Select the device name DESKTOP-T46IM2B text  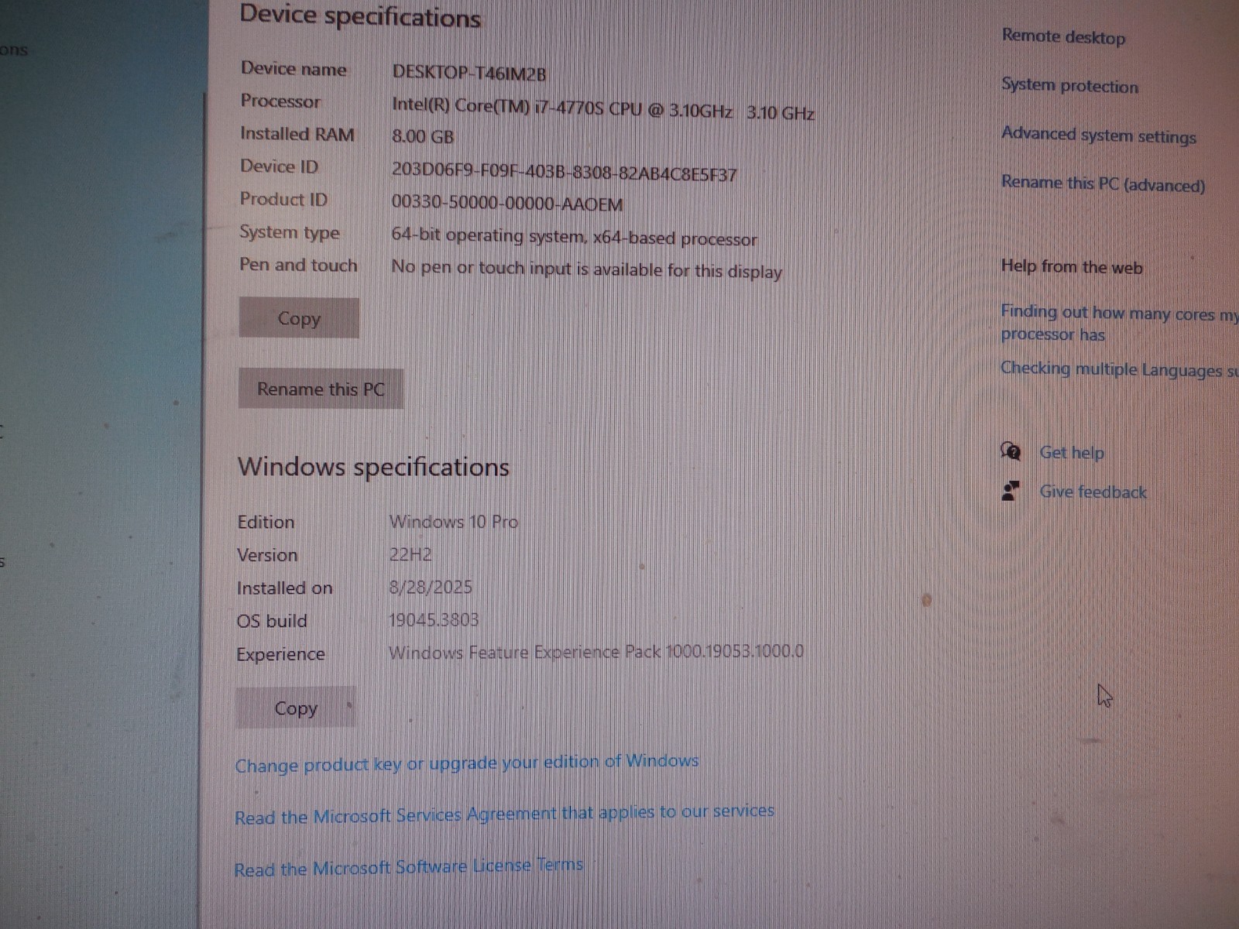click(x=468, y=74)
